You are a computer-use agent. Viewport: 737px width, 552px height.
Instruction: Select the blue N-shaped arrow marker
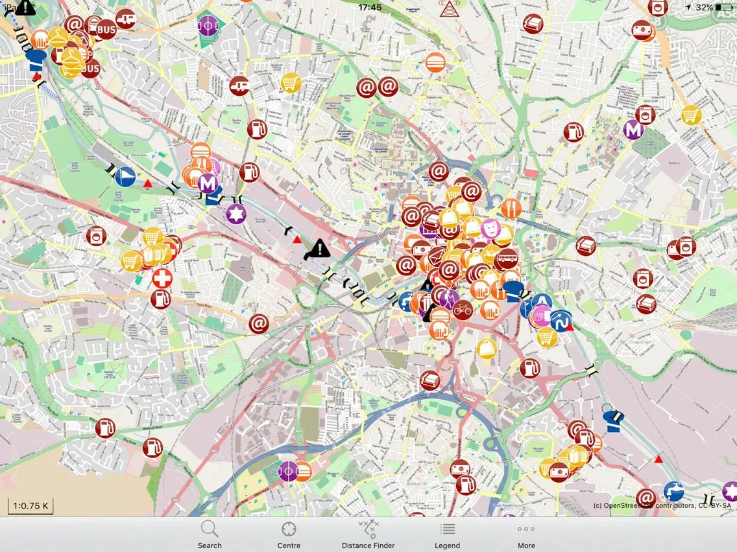pos(561,321)
